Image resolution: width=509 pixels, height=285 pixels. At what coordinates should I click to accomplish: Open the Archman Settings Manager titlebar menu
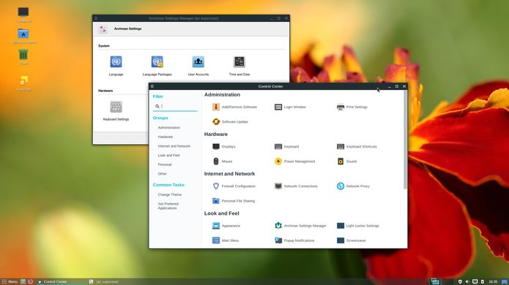[x=96, y=18]
